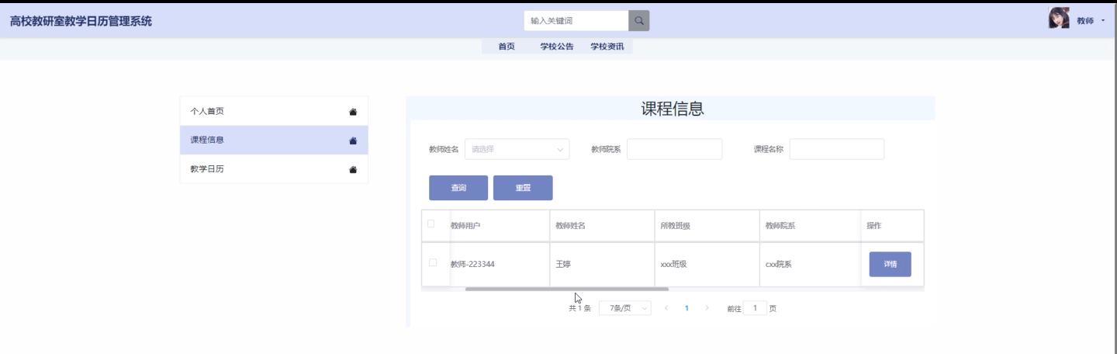Open the 学校资讯 nav tab
This screenshot has height=354, width=1117.
[x=607, y=47]
